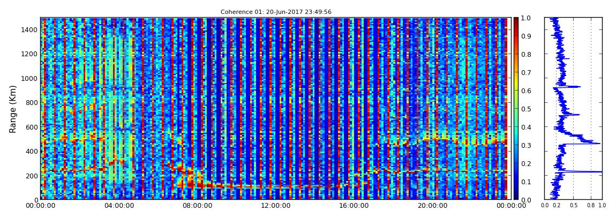Click the 1000 range tick label
The image size is (616, 218).
[29, 78]
